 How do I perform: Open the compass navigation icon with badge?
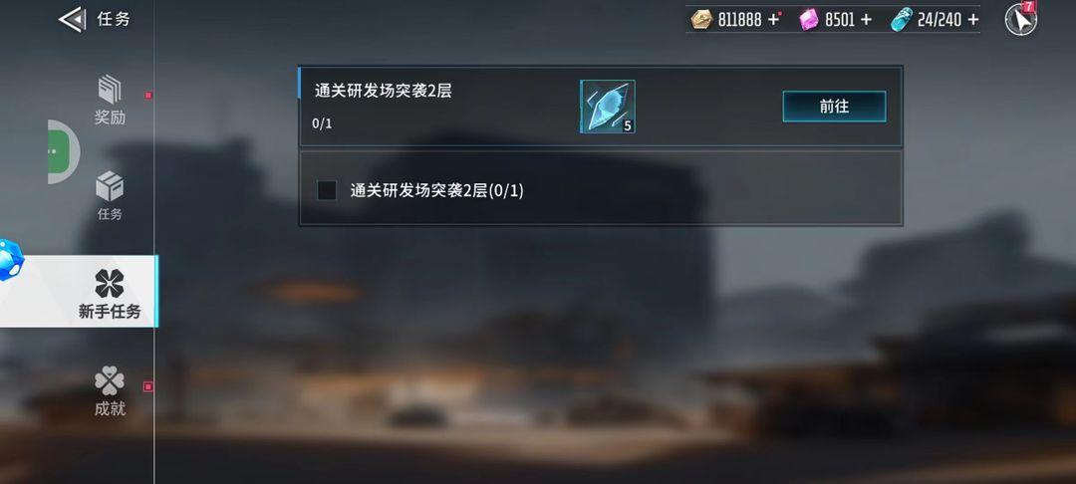click(1020, 19)
